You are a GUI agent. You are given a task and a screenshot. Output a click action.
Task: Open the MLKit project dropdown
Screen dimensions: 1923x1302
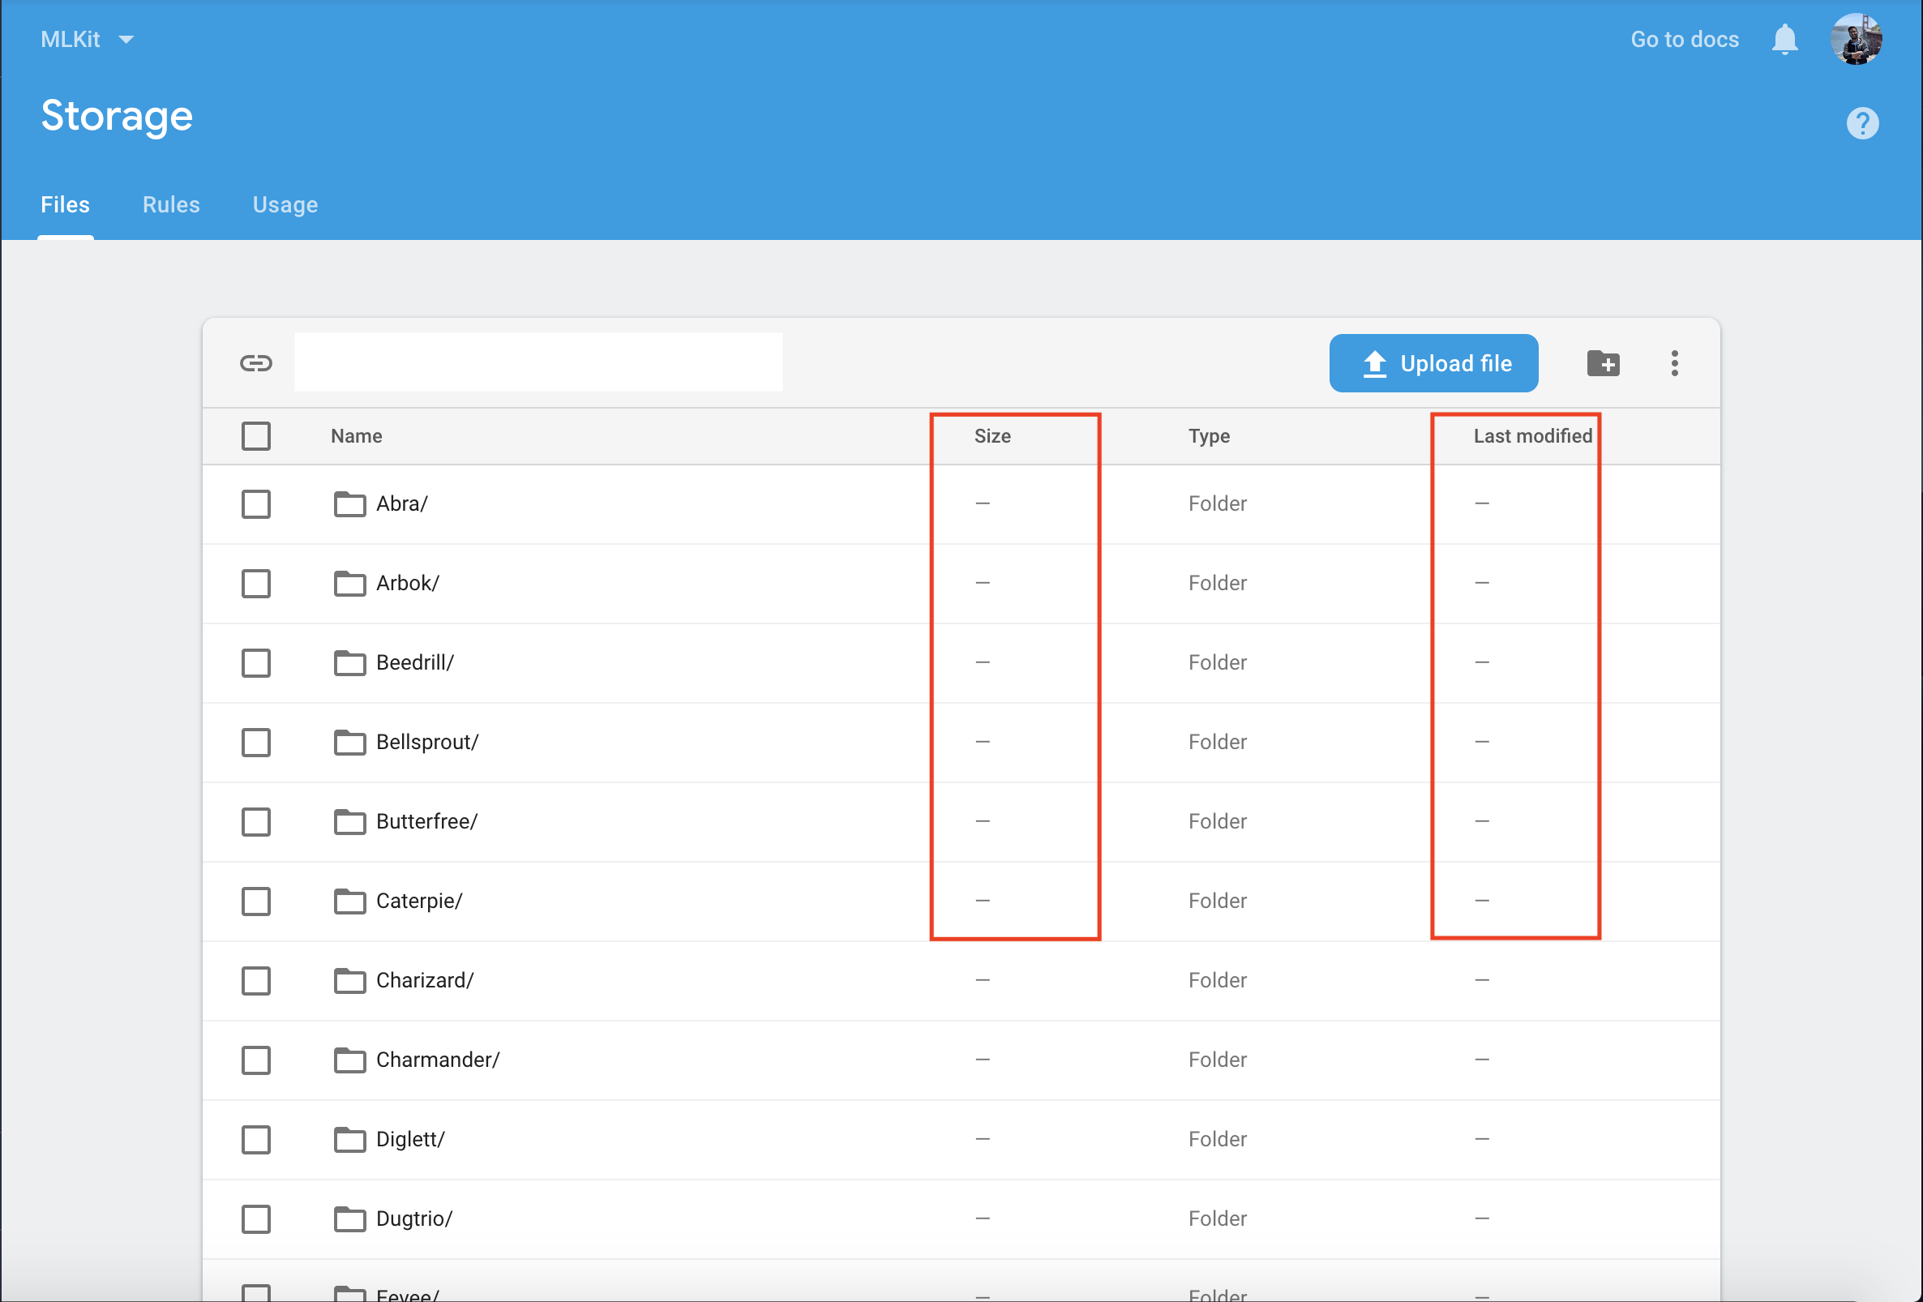(88, 38)
